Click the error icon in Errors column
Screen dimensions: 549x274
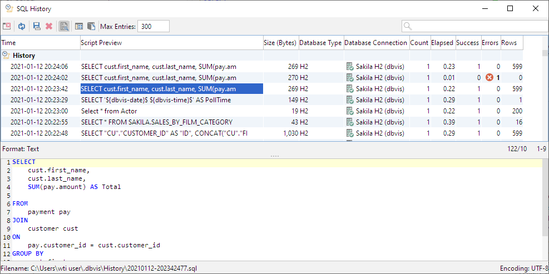pos(489,78)
